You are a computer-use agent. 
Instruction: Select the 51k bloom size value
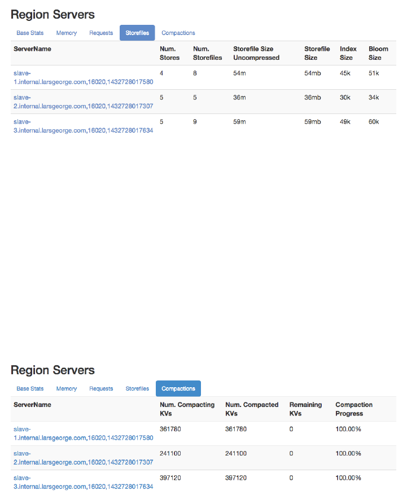pyautogui.click(x=374, y=73)
